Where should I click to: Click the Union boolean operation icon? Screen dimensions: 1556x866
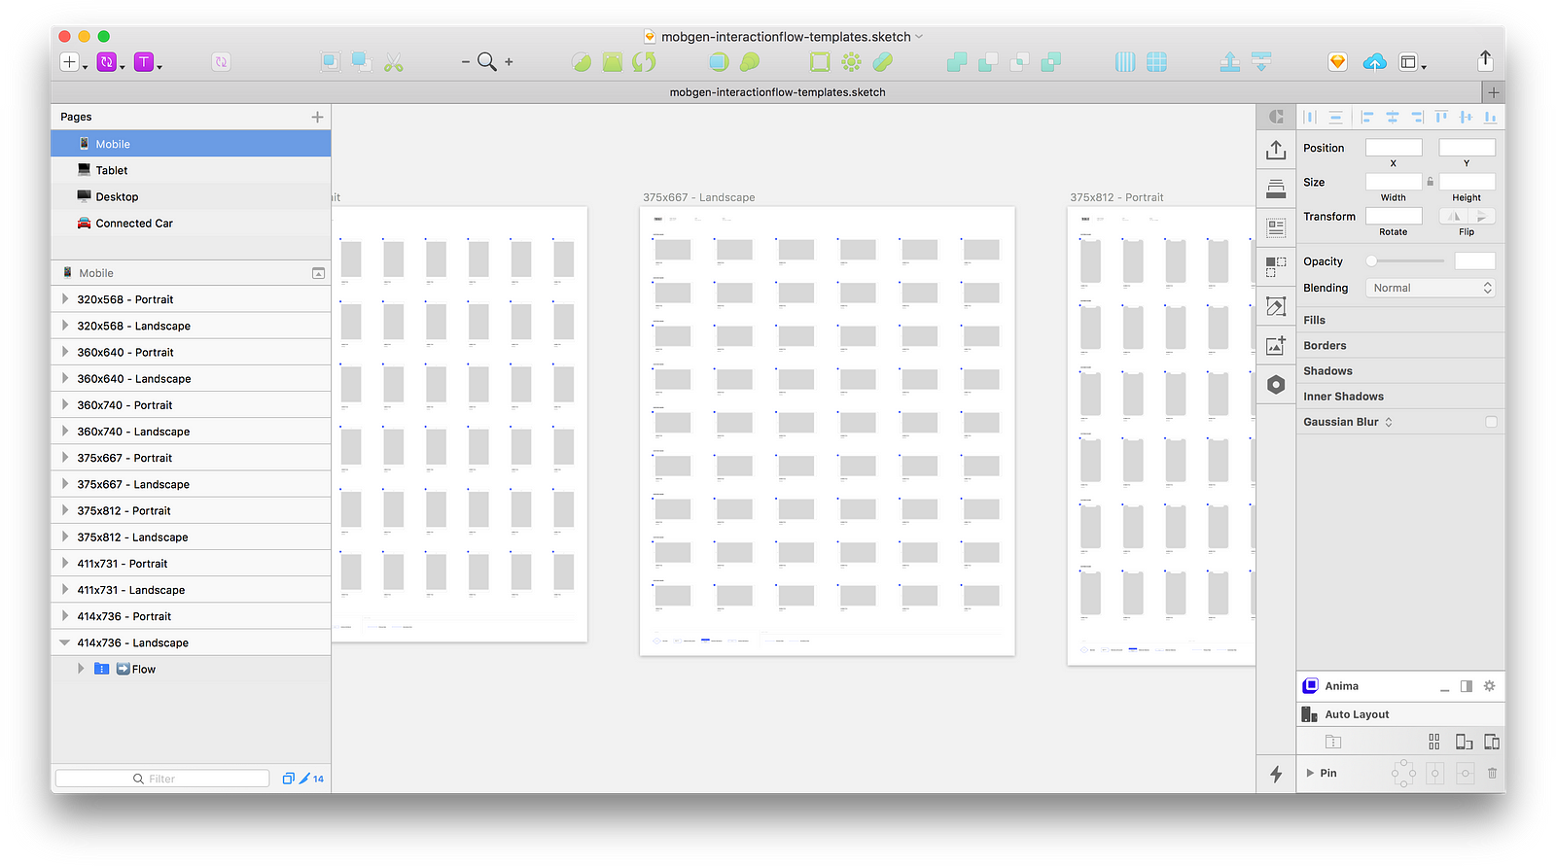[x=957, y=62]
